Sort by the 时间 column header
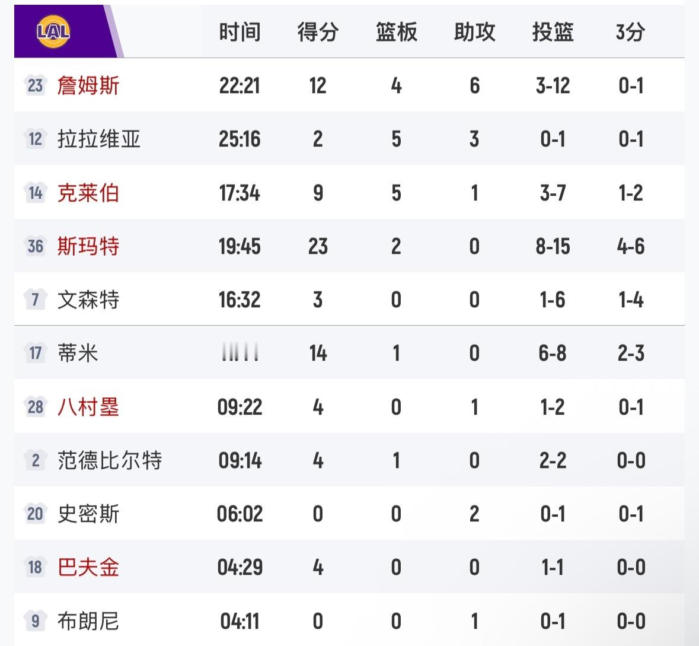Screen dimensions: 699x646 click(x=240, y=33)
